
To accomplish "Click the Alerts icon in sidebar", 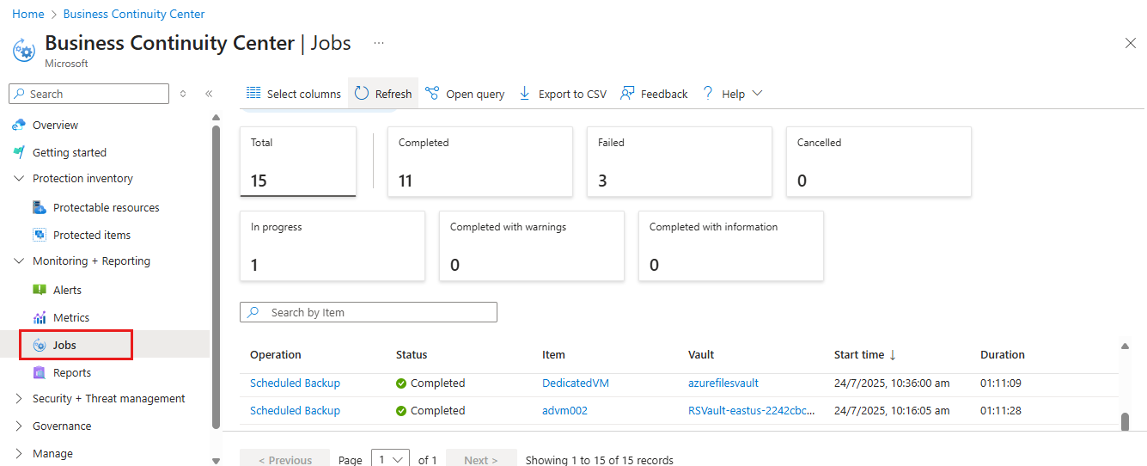I will [x=40, y=290].
